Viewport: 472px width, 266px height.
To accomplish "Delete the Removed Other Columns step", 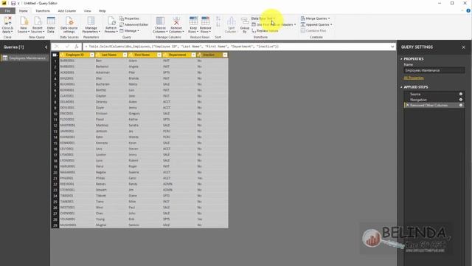I will pos(407,105).
